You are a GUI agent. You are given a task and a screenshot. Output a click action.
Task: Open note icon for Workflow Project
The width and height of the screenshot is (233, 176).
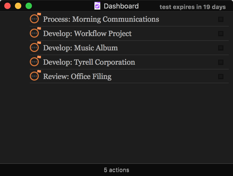click(x=220, y=34)
